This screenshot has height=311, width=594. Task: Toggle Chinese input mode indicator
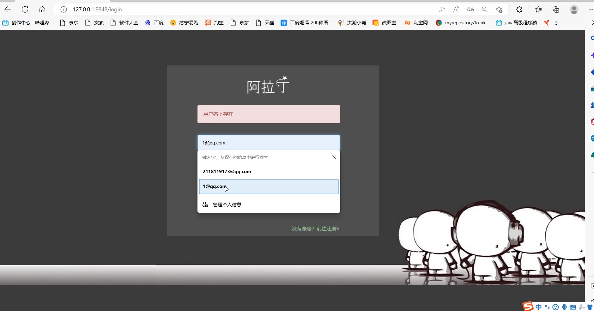539,307
